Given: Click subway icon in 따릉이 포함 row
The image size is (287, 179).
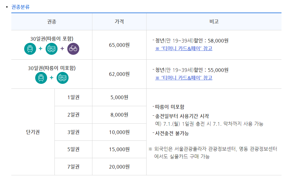Looking at the screenshot, I should tap(30, 49).
